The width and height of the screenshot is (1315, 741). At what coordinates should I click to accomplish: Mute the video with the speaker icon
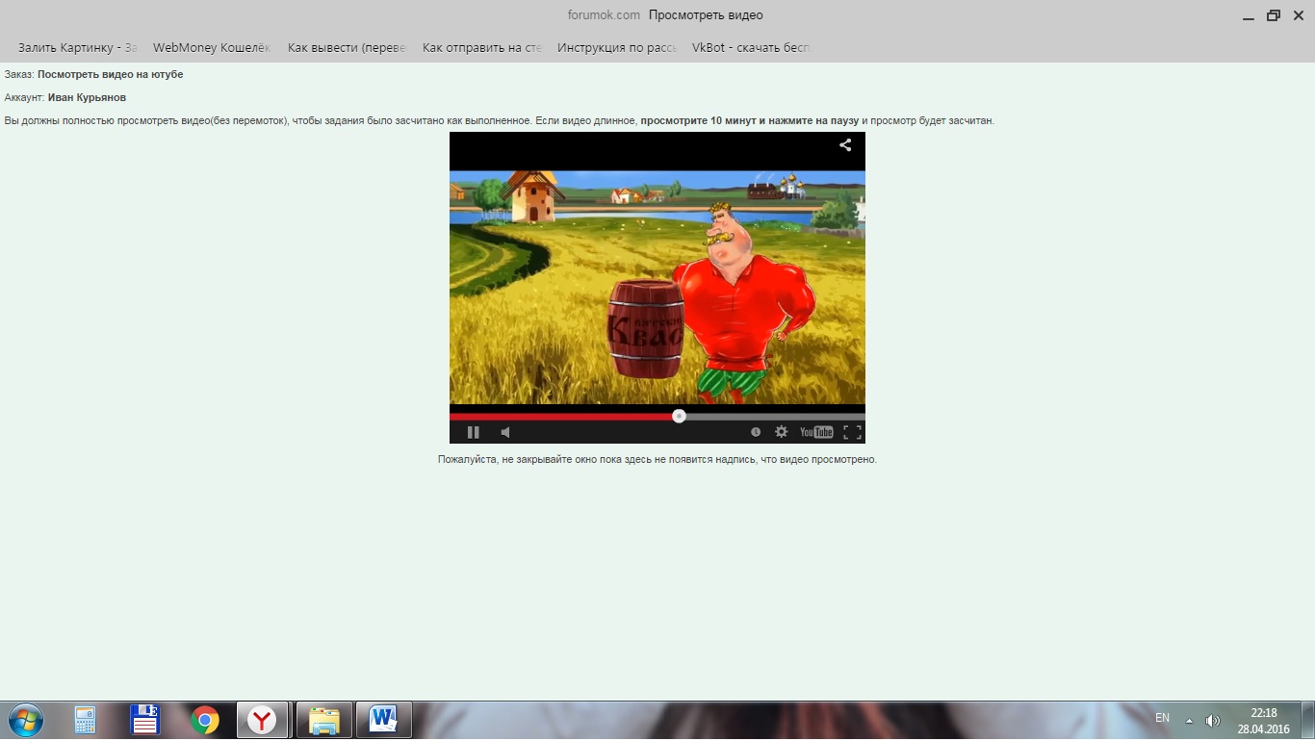click(x=505, y=432)
